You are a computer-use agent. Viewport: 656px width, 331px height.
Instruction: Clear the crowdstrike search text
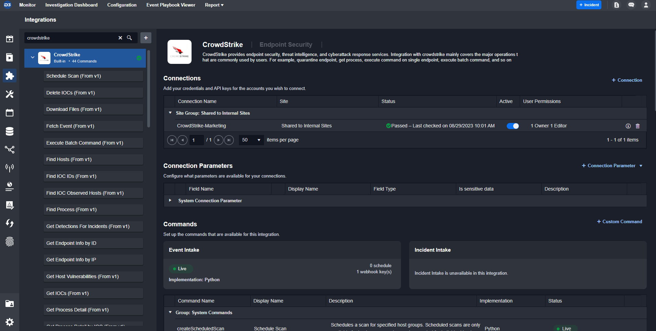coord(120,38)
